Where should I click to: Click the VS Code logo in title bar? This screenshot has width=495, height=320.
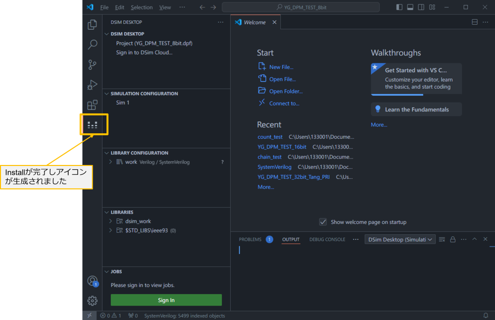click(x=90, y=7)
